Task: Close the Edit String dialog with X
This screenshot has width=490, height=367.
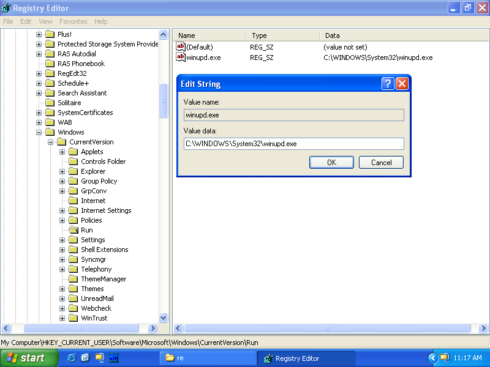Action: point(402,84)
